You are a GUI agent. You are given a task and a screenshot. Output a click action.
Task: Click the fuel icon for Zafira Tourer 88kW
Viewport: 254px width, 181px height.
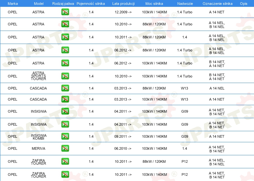point(65,161)
